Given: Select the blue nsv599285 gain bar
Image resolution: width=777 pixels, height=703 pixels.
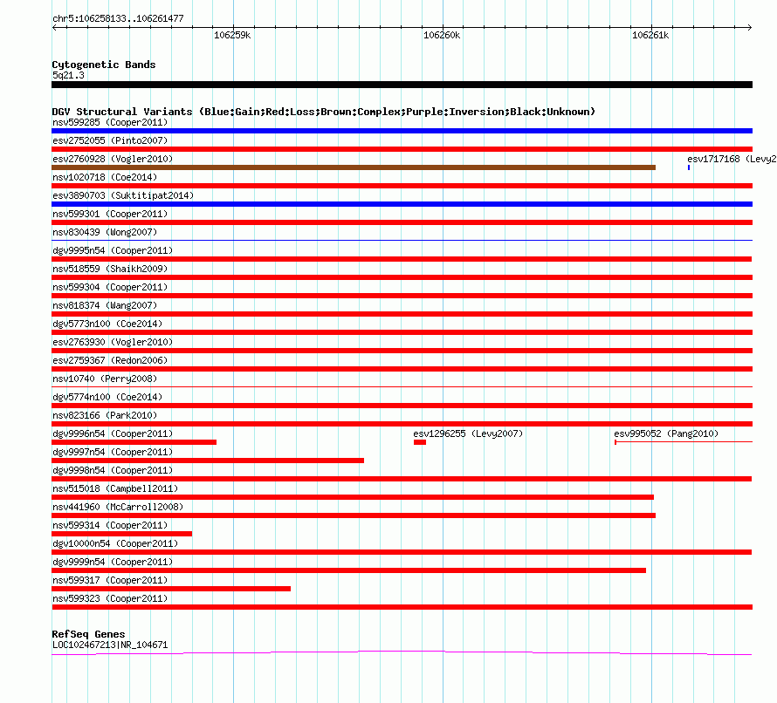Looking at the screenshot, I should (x=402, y=131).
